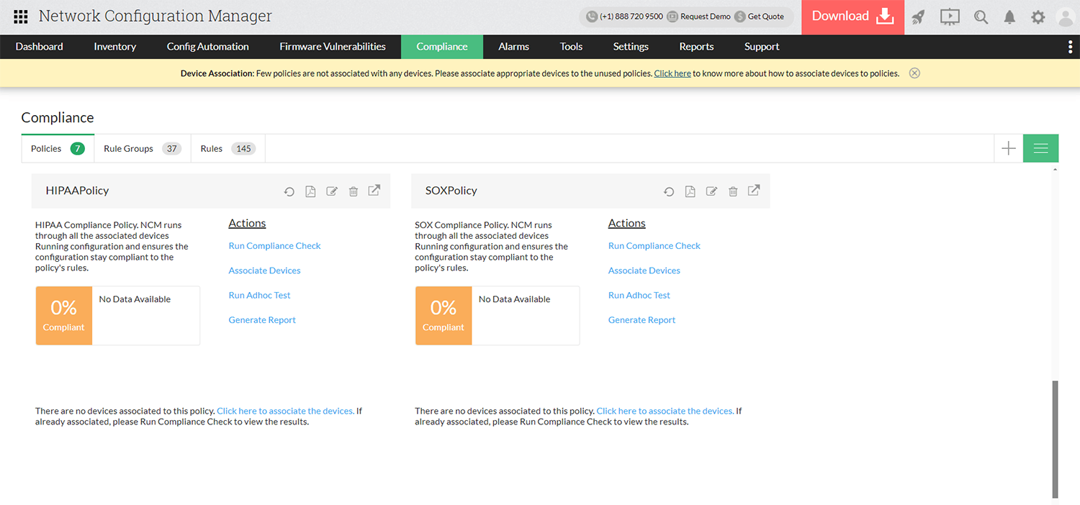Switch to the Policies tab

(x=58, y=148)
